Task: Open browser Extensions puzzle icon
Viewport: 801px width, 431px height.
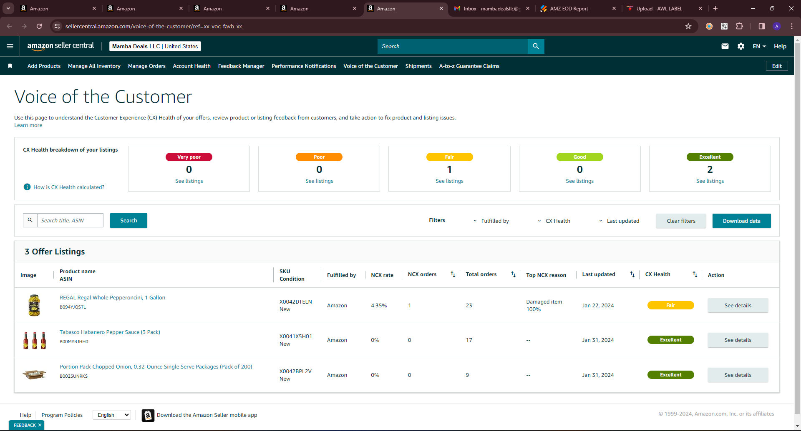Action: point(739,26)
